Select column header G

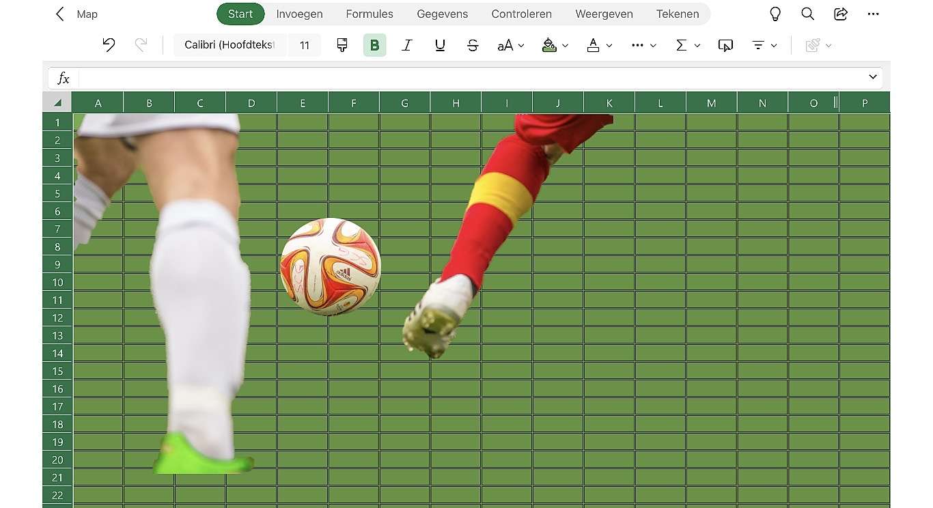[404, 102]
